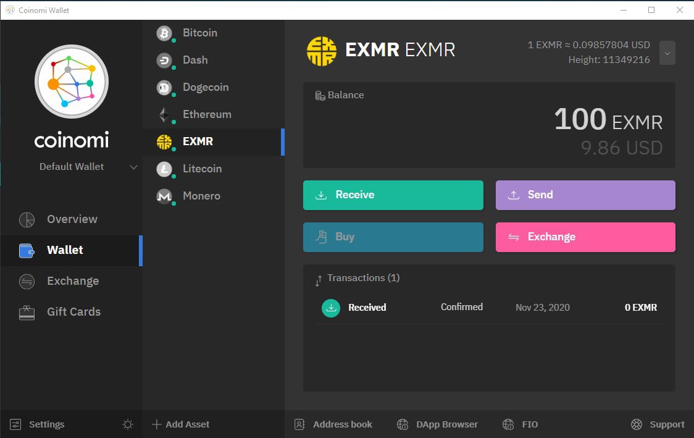Go to Exchange in sidebar
This screenshot has width=694, height=438.
click(71, 282)
